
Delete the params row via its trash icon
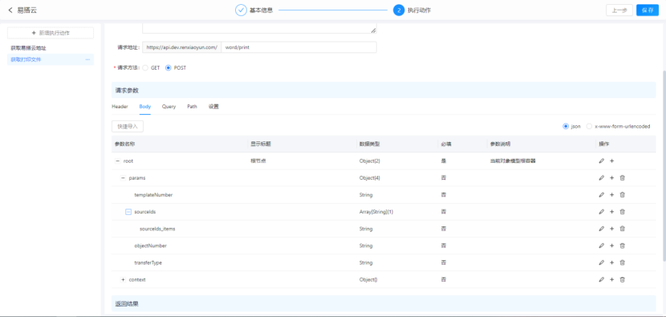coord(622,178)
